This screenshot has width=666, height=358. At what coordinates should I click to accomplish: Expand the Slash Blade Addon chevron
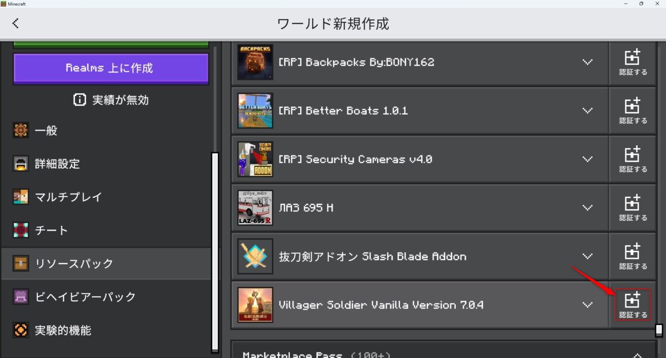(x=587, y=256)
